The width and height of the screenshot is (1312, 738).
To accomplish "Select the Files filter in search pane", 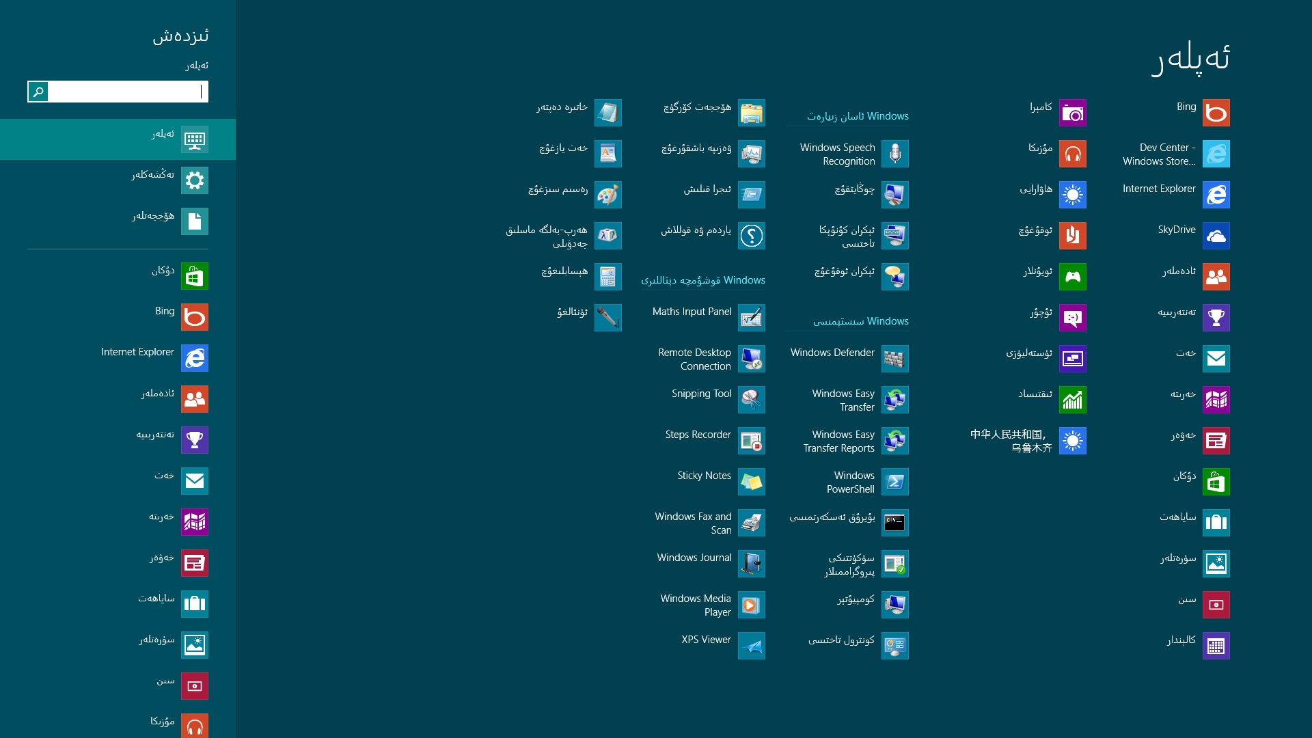I will 118,221.
